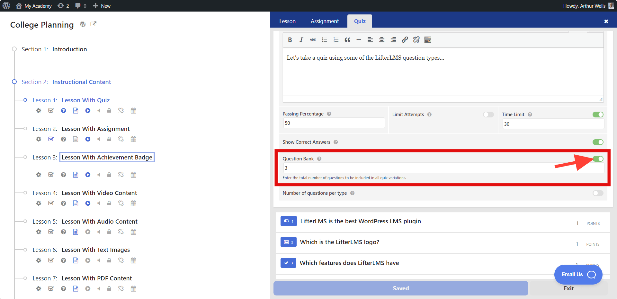The image size is (617, 299).
Task: Show the Show Correct Answers help tooltip
Action: pos(336,142)
